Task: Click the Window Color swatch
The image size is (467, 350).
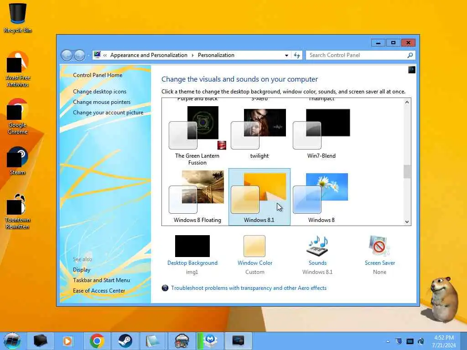Action: tap(254, 246)
